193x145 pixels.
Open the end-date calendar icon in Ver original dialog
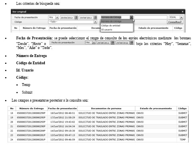point(95,17)
